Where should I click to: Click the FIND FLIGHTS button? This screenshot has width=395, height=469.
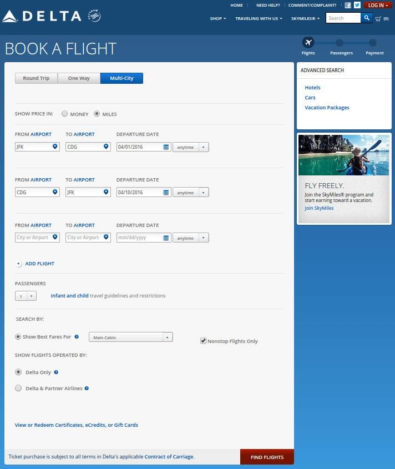[267, 457]
